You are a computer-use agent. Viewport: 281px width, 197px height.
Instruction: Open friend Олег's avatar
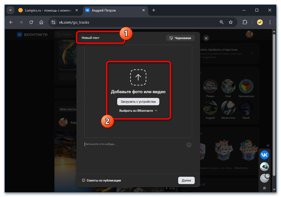click(228, 86)
